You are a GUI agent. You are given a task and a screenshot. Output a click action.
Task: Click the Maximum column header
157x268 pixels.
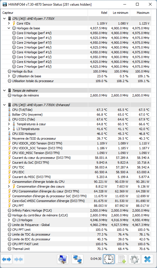[140, 13]
